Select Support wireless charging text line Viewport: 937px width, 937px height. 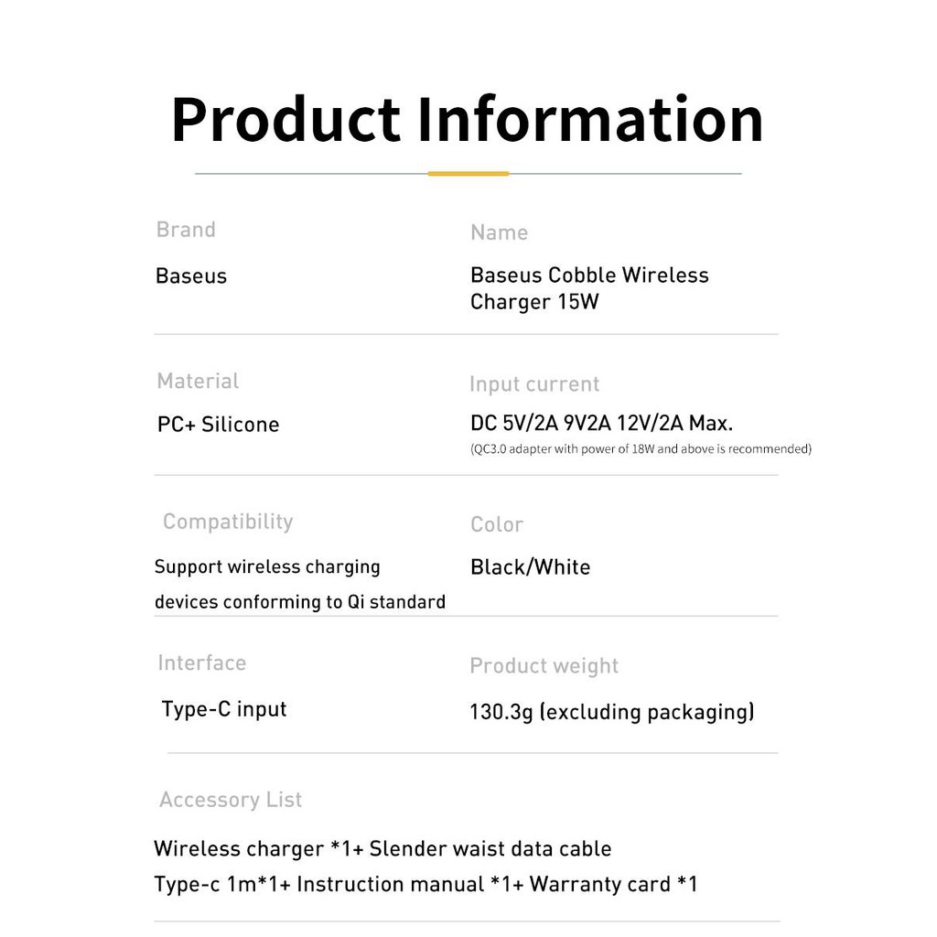pyautogui.click(x=267, y=567)
